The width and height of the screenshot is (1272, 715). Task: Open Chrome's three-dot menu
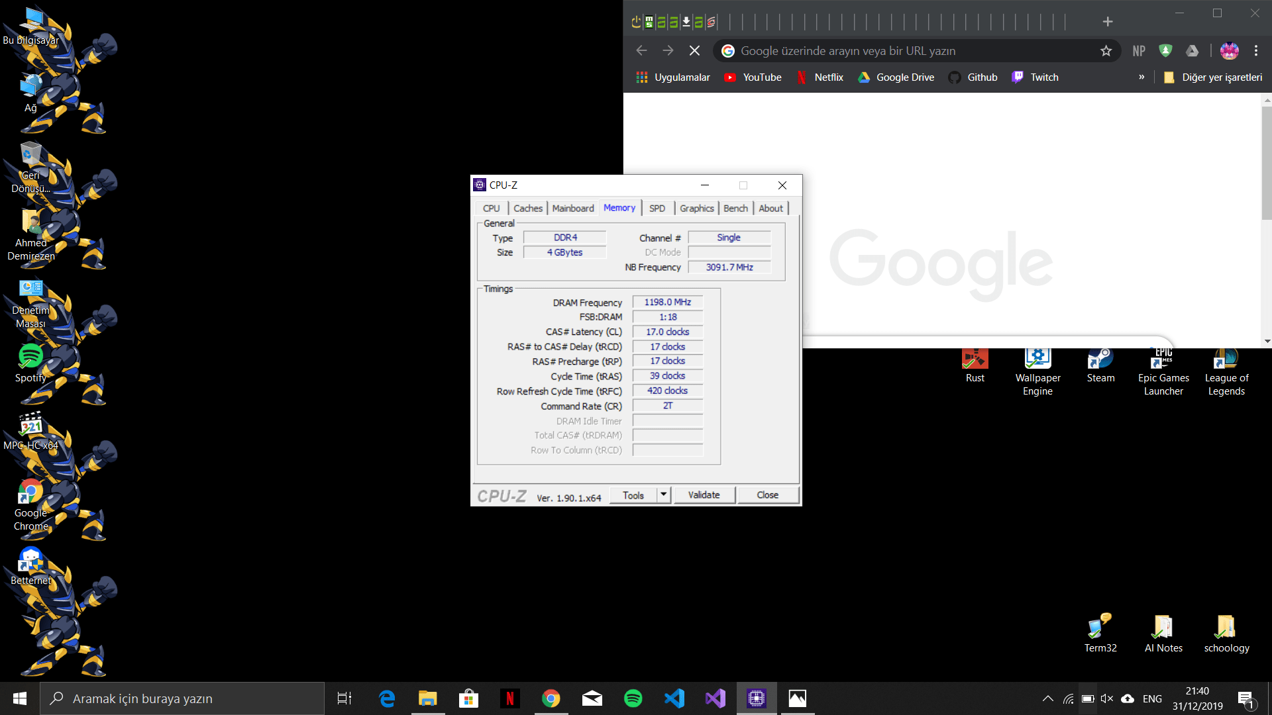point(1256,51)
